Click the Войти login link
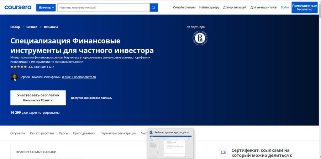Viewport: 321px width, 159px height. 285,8
